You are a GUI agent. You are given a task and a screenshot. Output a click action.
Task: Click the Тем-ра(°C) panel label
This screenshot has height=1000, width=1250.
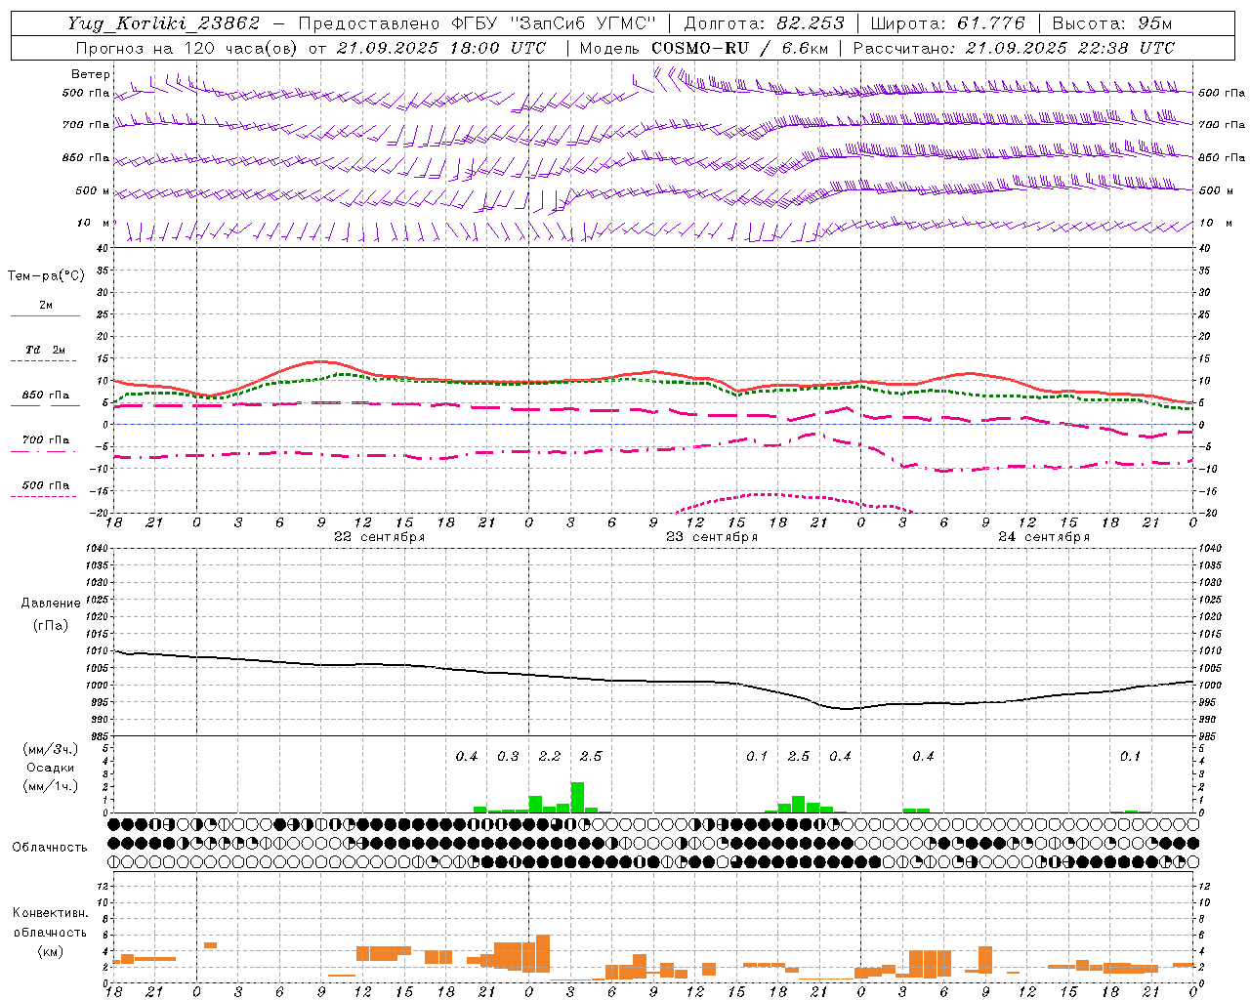click(46, 276)
